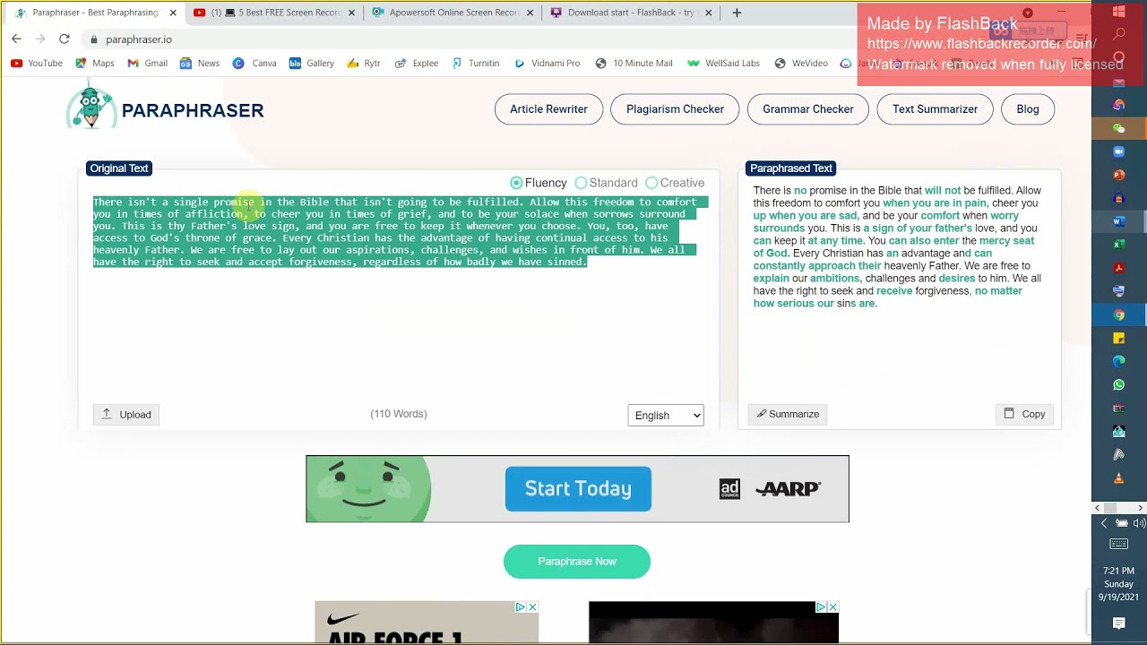1147x645 pixels.
Task: Open the YouTube bookmark
Action: (37, 64)
